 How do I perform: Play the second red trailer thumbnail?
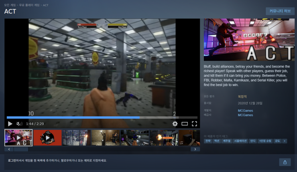[x=47, y=138]
